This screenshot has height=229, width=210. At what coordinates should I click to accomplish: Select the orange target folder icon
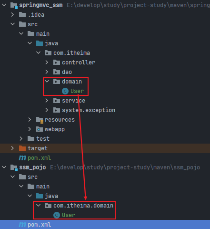pyautogui.click(x=22, y=148)
